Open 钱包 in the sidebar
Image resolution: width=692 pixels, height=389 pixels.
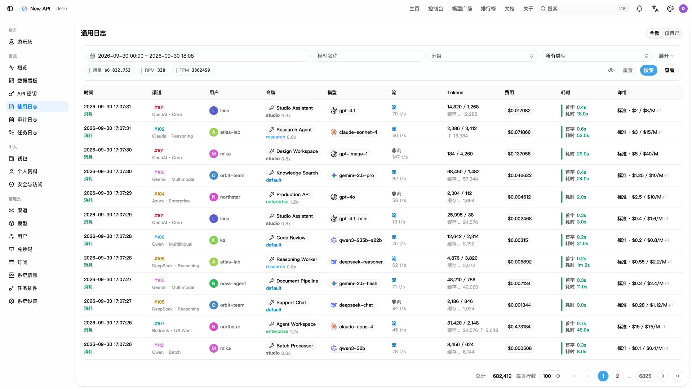[37, 158]
